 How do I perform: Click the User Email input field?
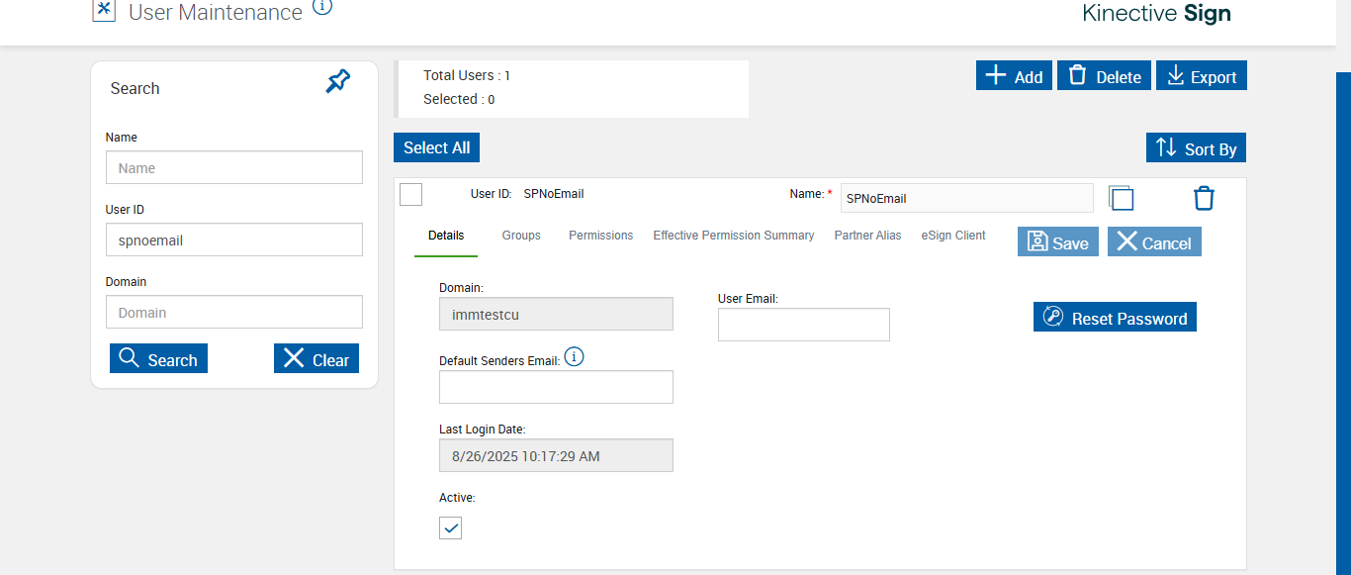click(x=803, y=325)
